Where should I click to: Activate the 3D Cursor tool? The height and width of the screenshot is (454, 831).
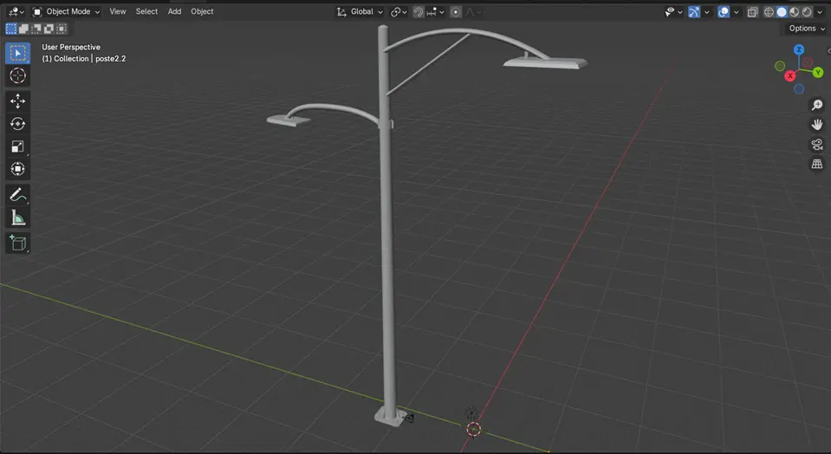17,75
